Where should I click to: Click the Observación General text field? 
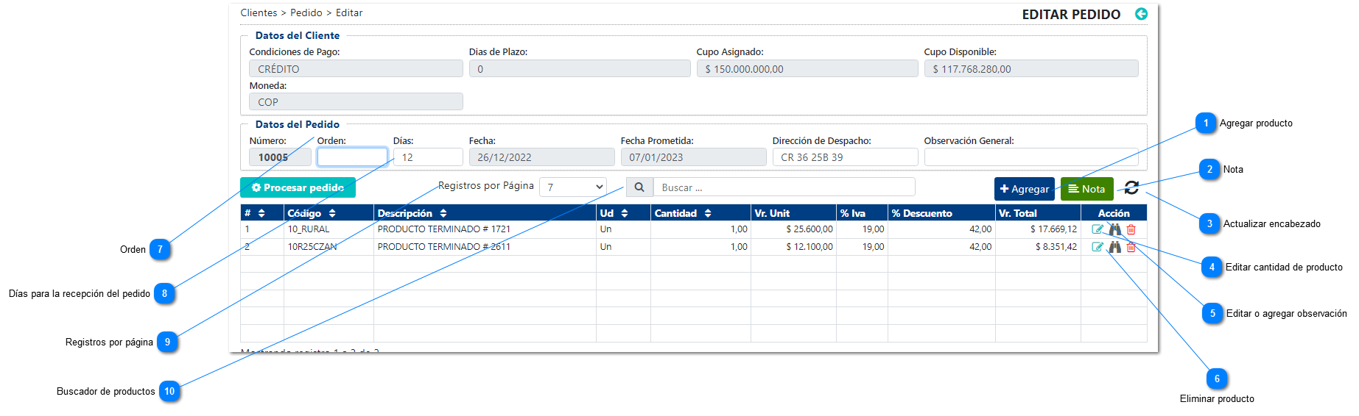[x=1030, y=157]
